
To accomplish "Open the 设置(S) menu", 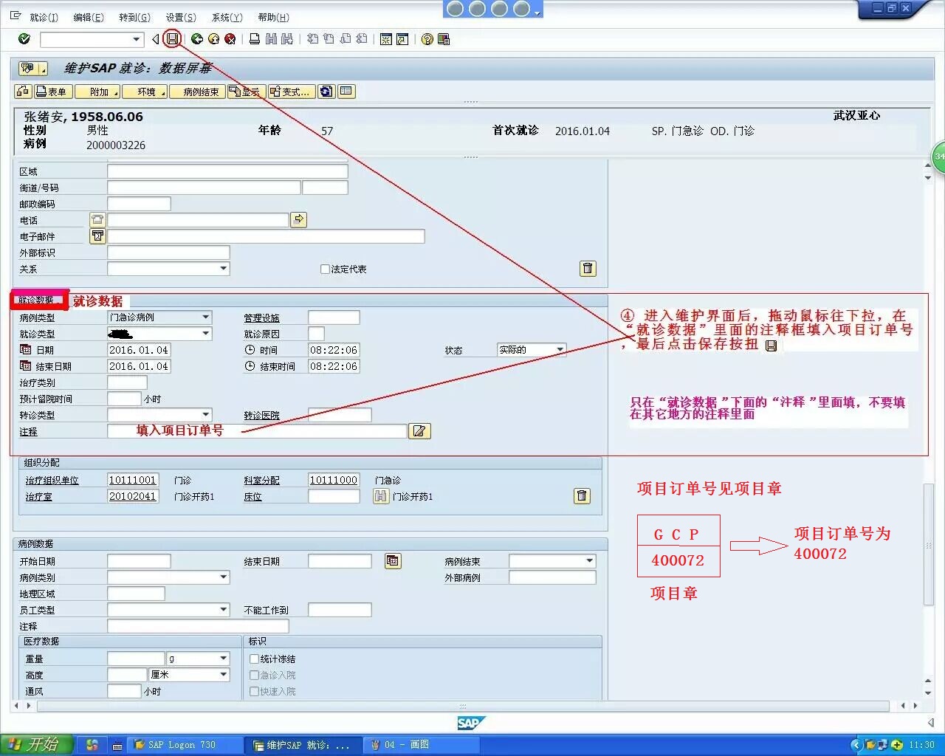I will coord(181,17).
